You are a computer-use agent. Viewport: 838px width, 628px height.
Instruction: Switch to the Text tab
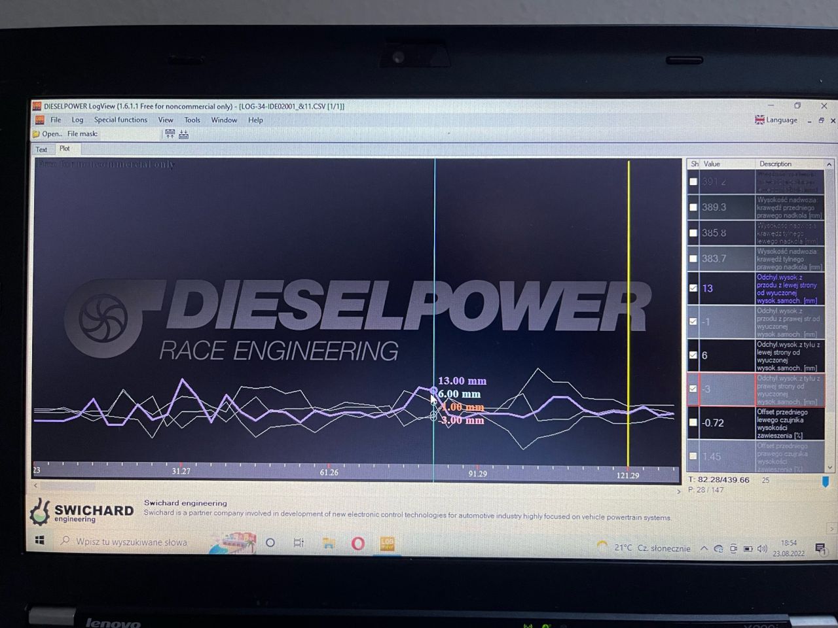(x=41, y=149)
